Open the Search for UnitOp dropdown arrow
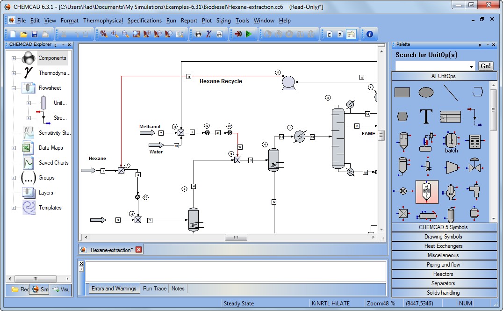This screenshot has width=503, height=311. 471,66
